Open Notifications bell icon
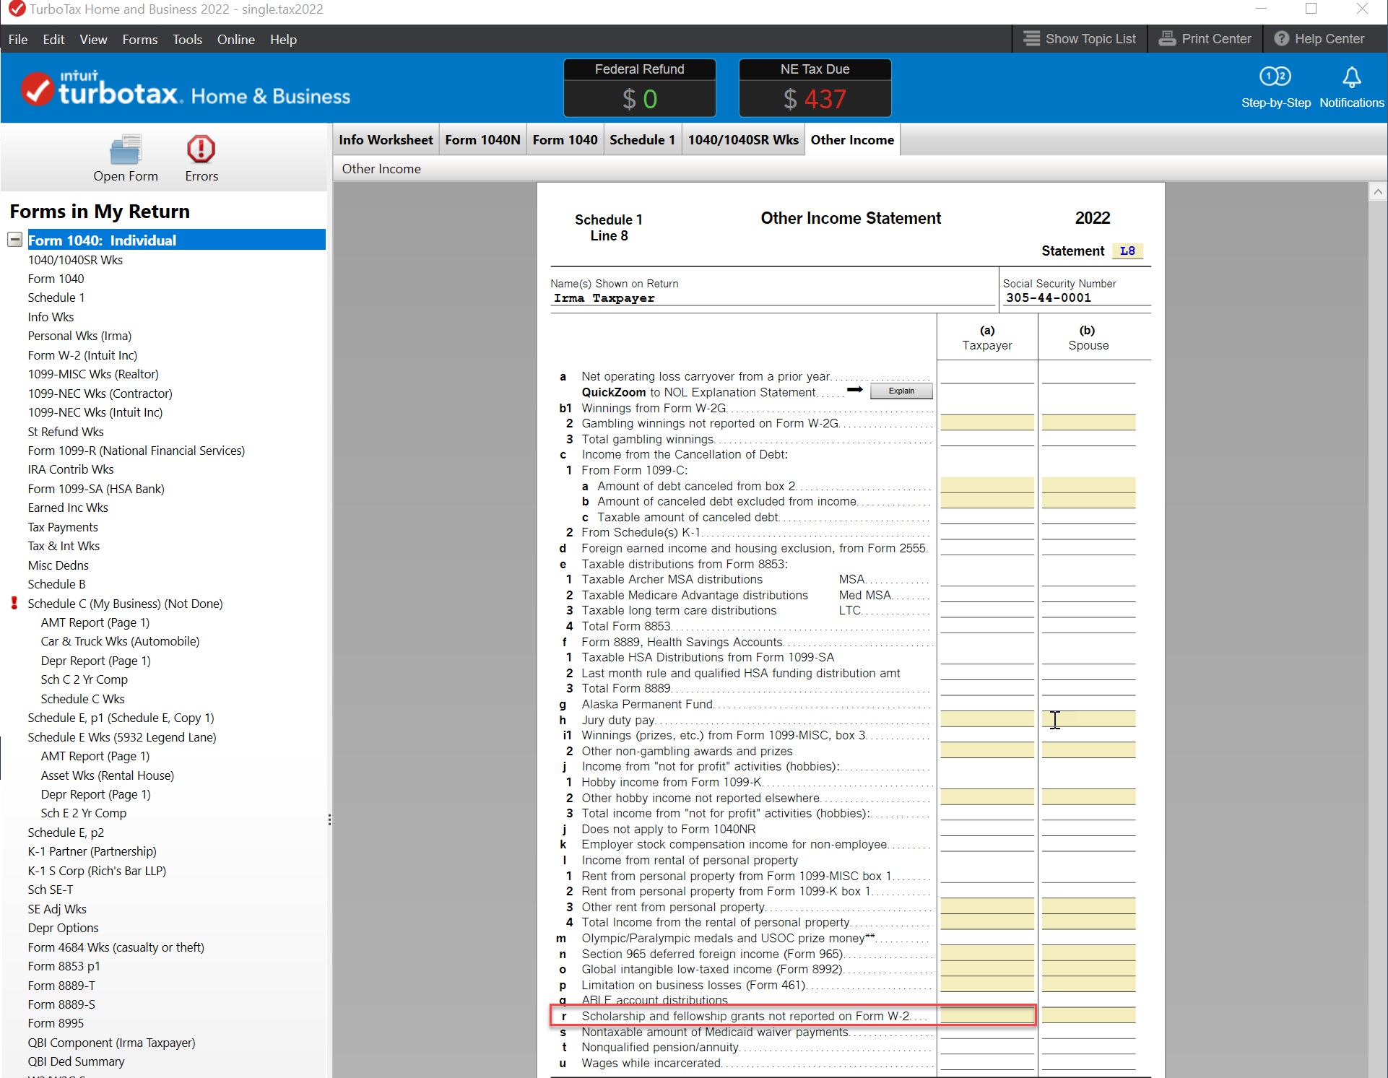 (1351, 78)
